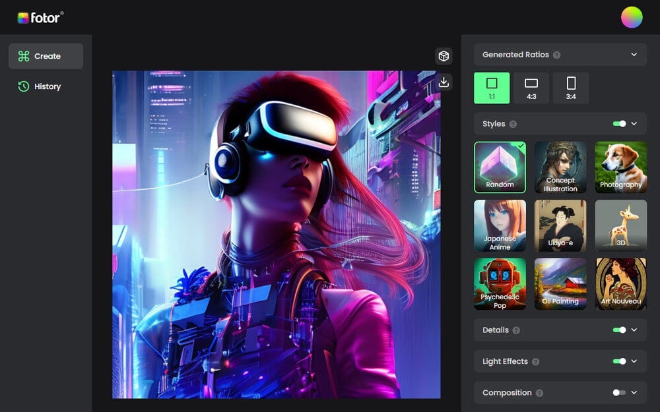The width and height of the screenshot is (660, 412).
Task: Turn off the Light Effects switch
Action: click(620, 361)
